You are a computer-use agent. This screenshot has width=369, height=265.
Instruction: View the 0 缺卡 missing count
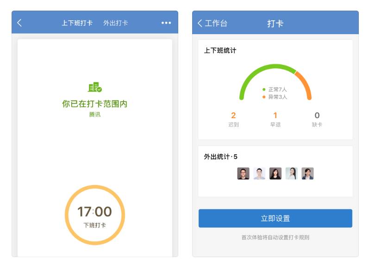pos(317,119)
